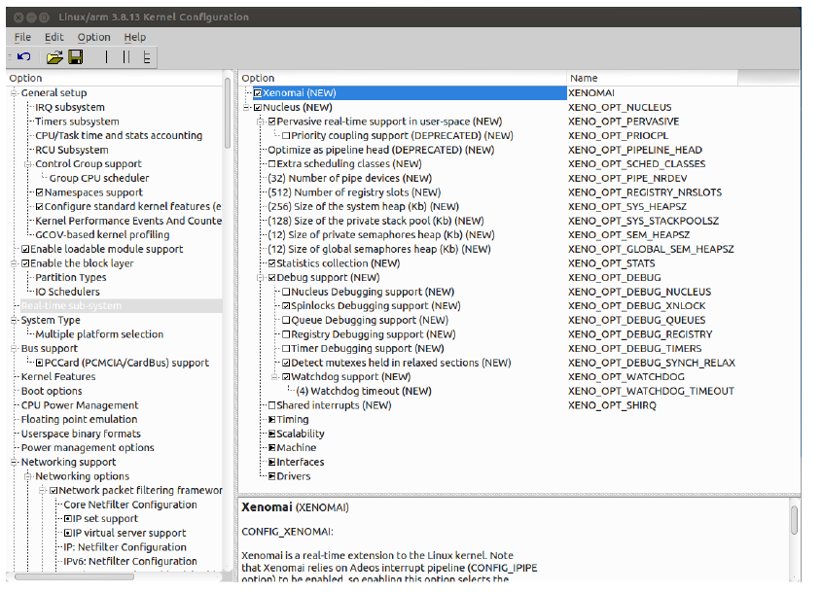Expand the Drivers tree node
This screenshot has height=592, width=822.
click(271, 476)
